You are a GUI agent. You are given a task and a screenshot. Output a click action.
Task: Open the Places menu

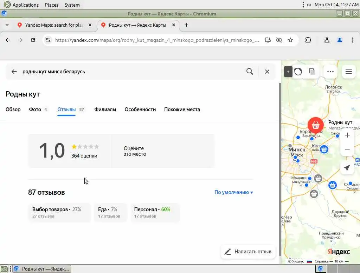tap(52, 5)
